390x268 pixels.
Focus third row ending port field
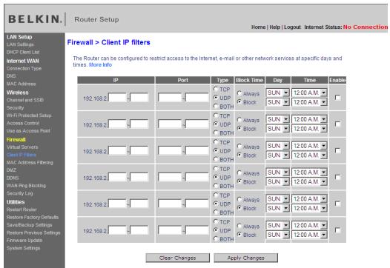196,150
